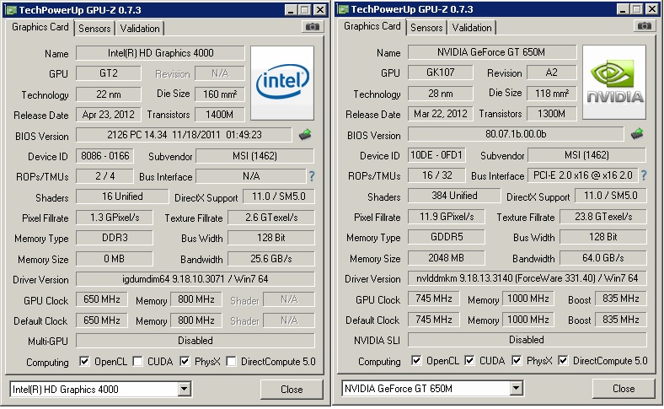
Task: Minimize the Intel GPU-Z window
Action: [x=291, y=10]
